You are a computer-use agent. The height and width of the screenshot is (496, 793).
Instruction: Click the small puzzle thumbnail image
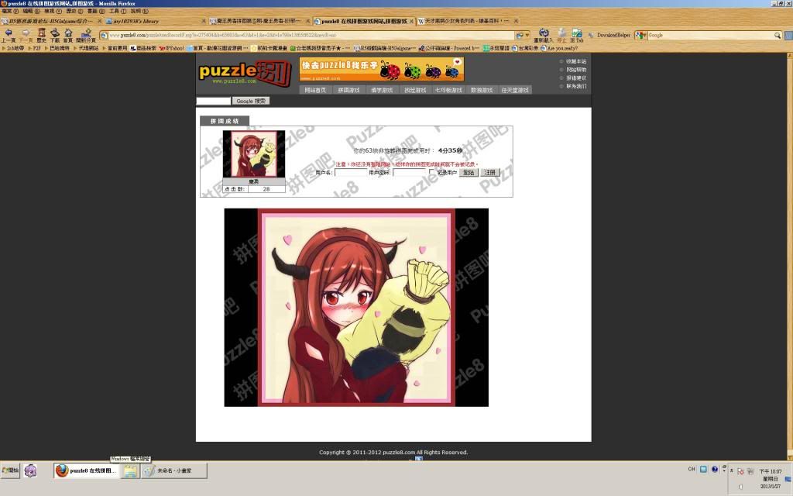[x=254, y=154]
